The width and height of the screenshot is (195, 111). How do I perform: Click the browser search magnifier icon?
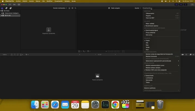[x=75, y=8]
